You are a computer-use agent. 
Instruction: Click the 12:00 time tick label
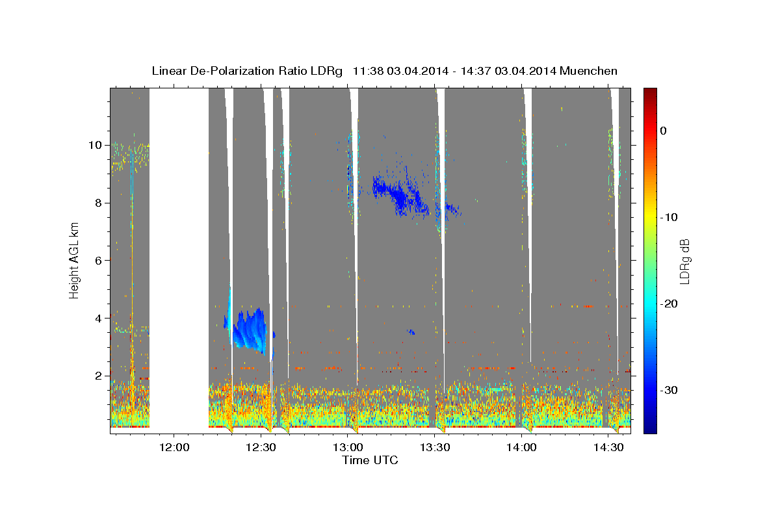[x=174, y=447]
